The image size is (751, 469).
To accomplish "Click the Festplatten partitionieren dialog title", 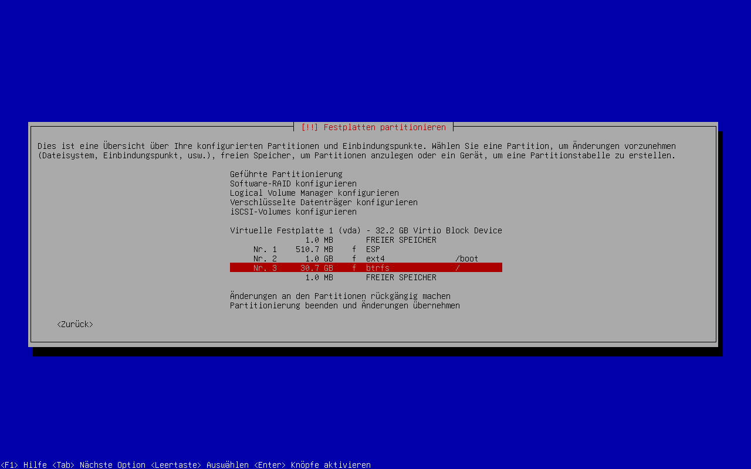I will coord(373,127).
